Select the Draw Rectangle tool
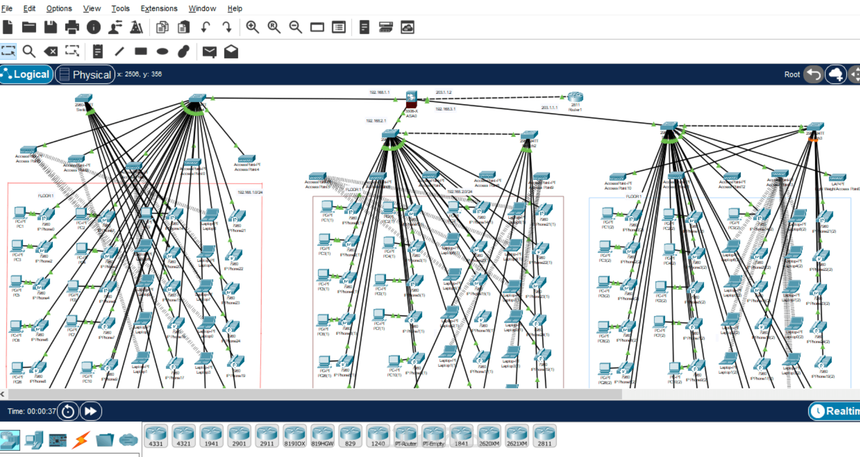 pos(141,52)
